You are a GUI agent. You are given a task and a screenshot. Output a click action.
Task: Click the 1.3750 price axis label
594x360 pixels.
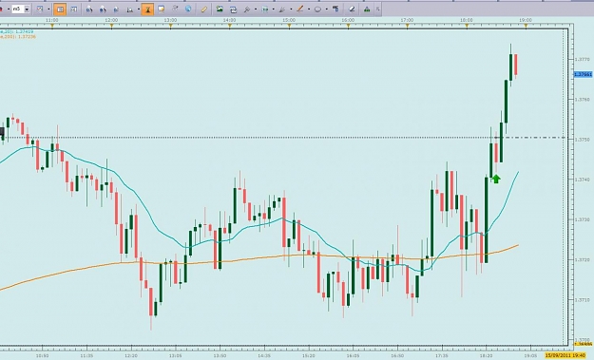[x=583, y=140]
